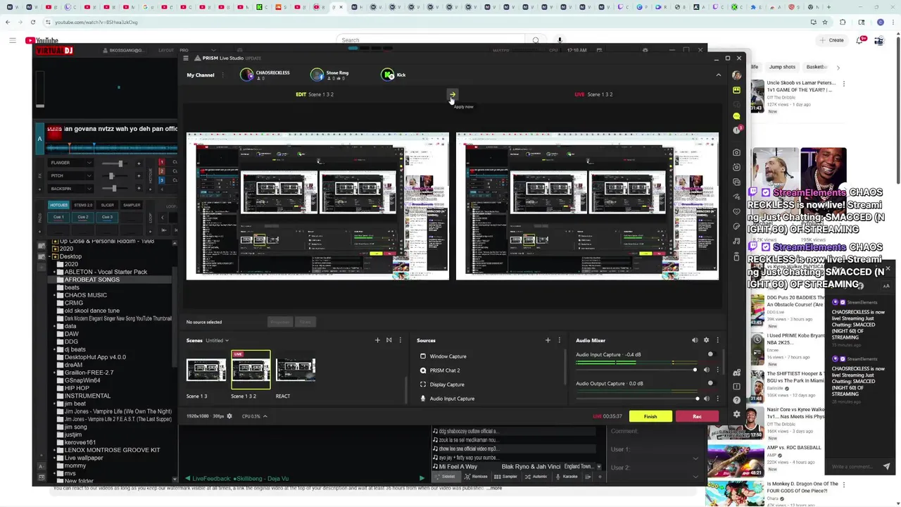The height and width of the screenshot is (507, 901).
Task: Open the Scenes panel more options menu
Action: tap(400, 340)
